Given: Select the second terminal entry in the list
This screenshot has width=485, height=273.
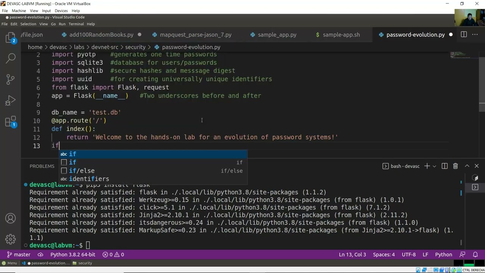Looking at the screenshot, I should point(476,187).
